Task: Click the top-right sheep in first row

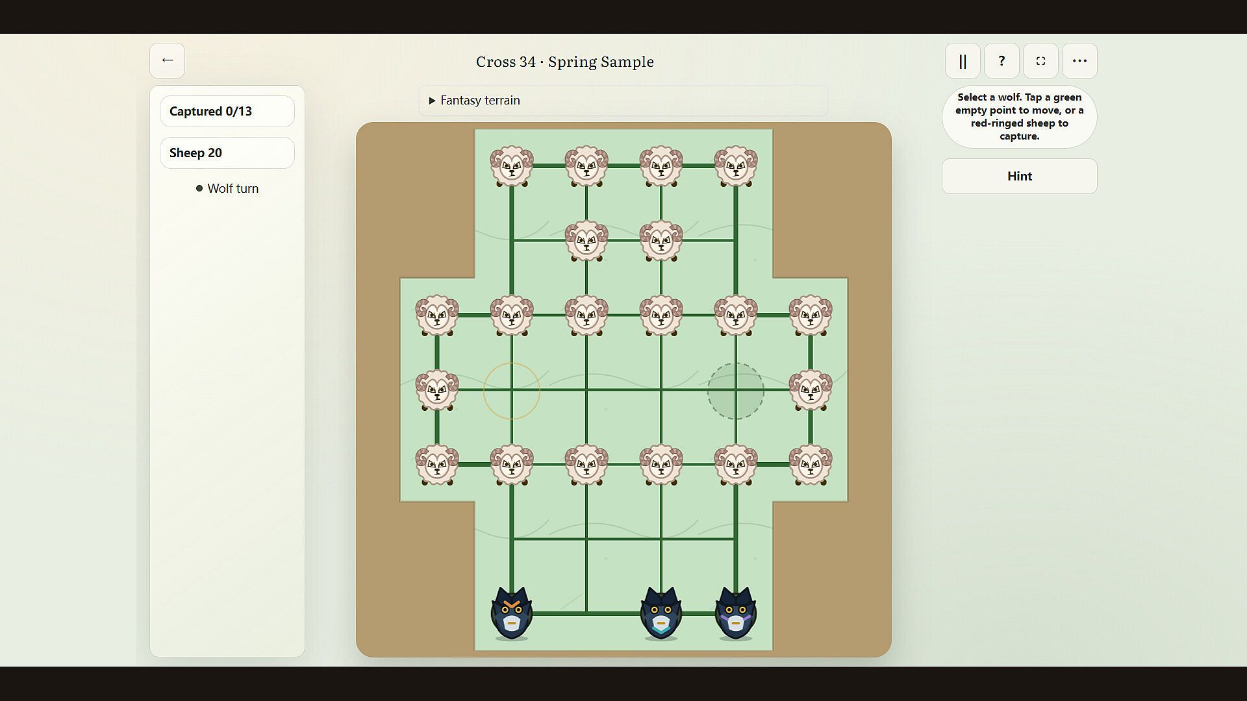Action: coord(736,166)
